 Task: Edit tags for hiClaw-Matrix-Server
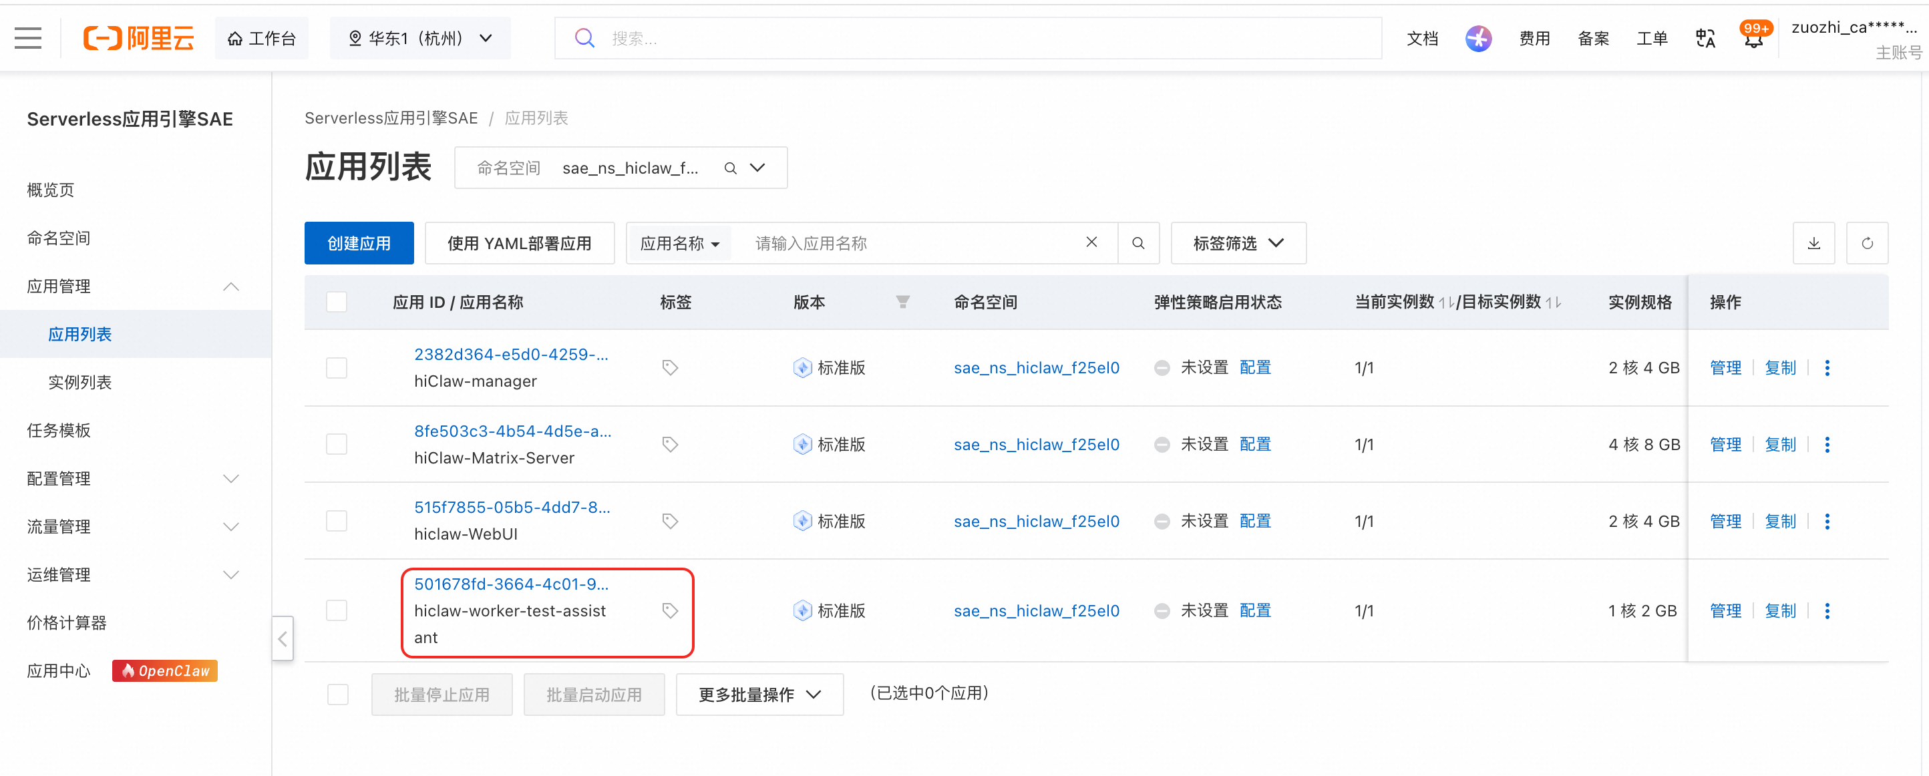tap(669, 444)
